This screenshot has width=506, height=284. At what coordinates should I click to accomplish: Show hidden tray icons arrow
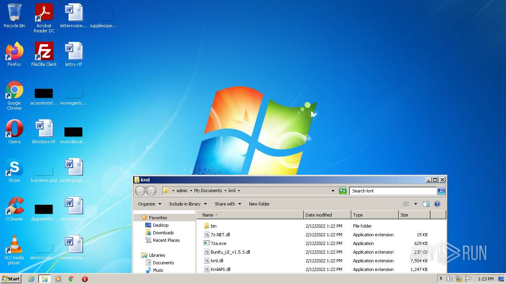pos(441,279)
